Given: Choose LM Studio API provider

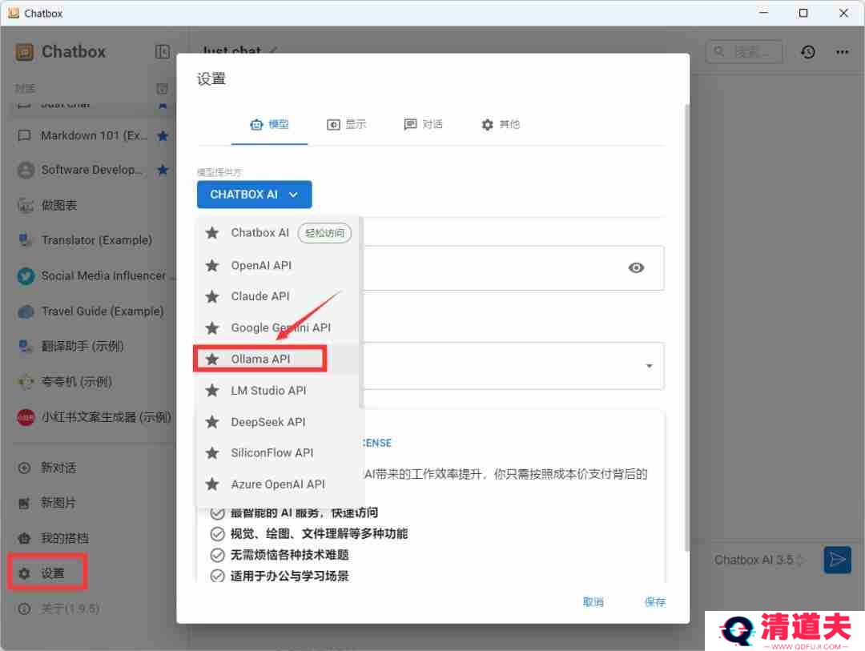Looking at the screenshot, I should [277, 391].
